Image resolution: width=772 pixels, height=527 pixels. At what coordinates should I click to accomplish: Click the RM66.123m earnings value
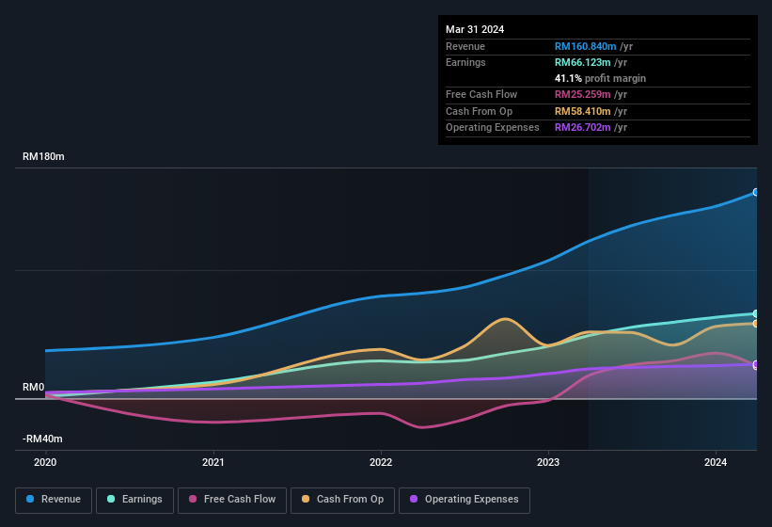582,62
